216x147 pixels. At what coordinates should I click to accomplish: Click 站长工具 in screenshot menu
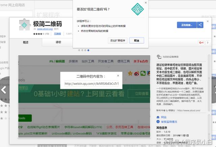88,62
